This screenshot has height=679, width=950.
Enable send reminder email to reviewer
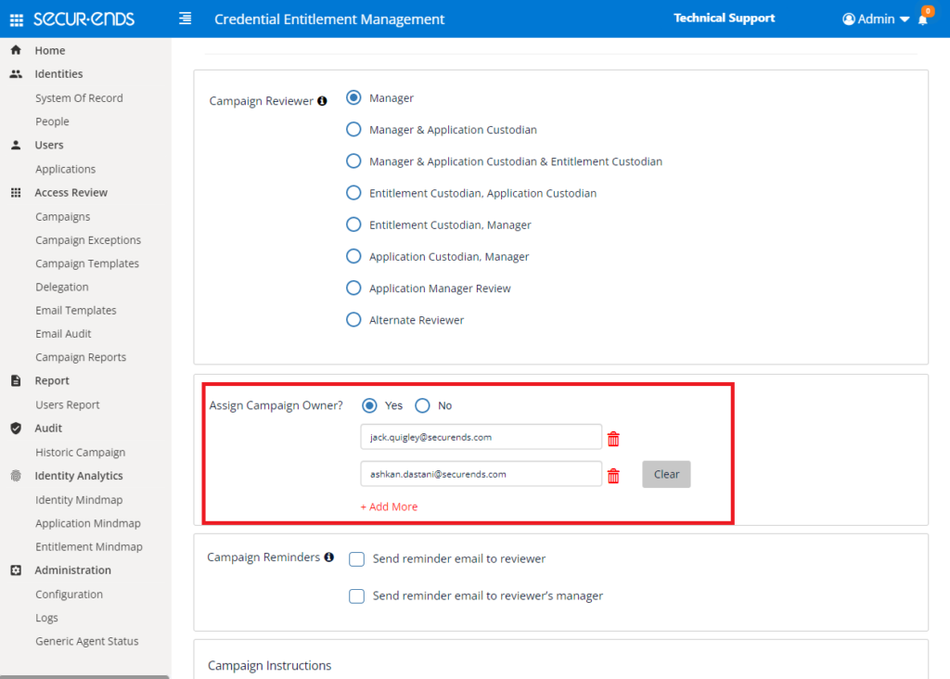point(357,559)
